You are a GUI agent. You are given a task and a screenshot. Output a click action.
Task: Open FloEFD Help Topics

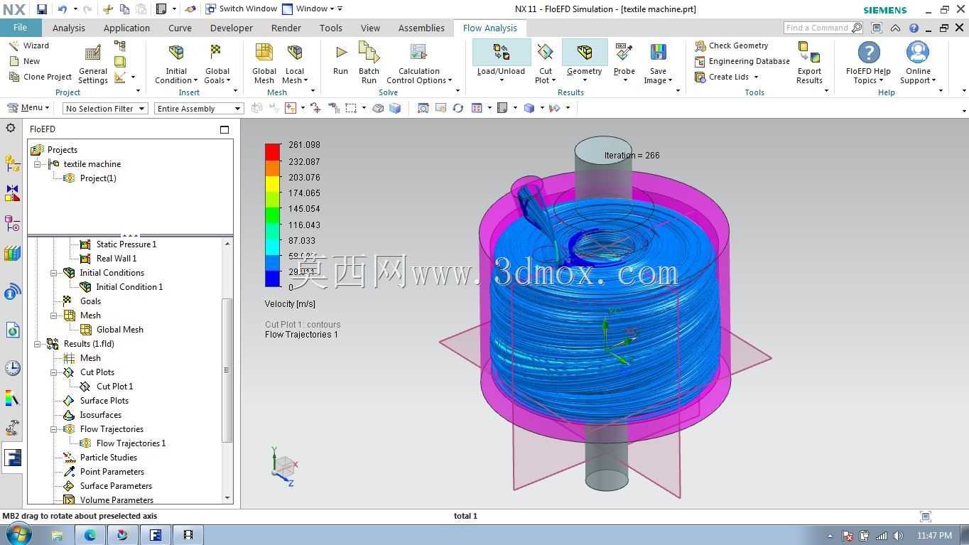tap(868, 63)
